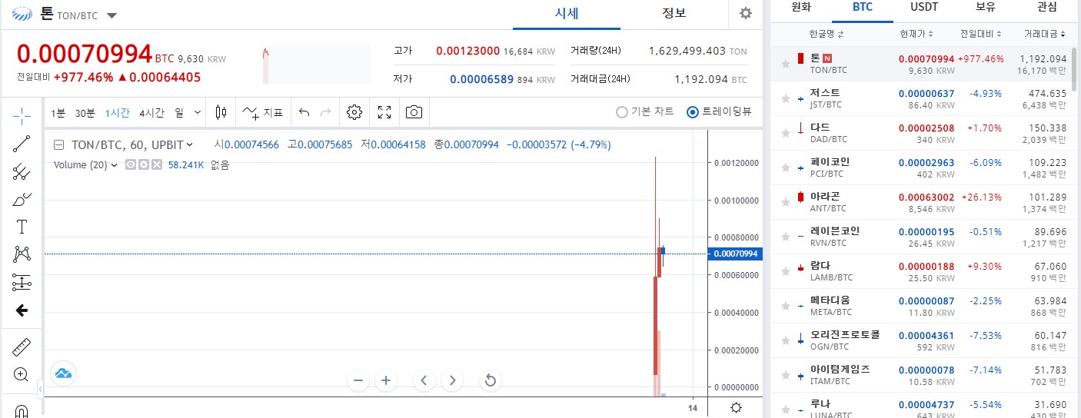Toggle favorite star for DAD/BTC
Viewport: 1081px width, 418px height.
(x=785, y=133)
